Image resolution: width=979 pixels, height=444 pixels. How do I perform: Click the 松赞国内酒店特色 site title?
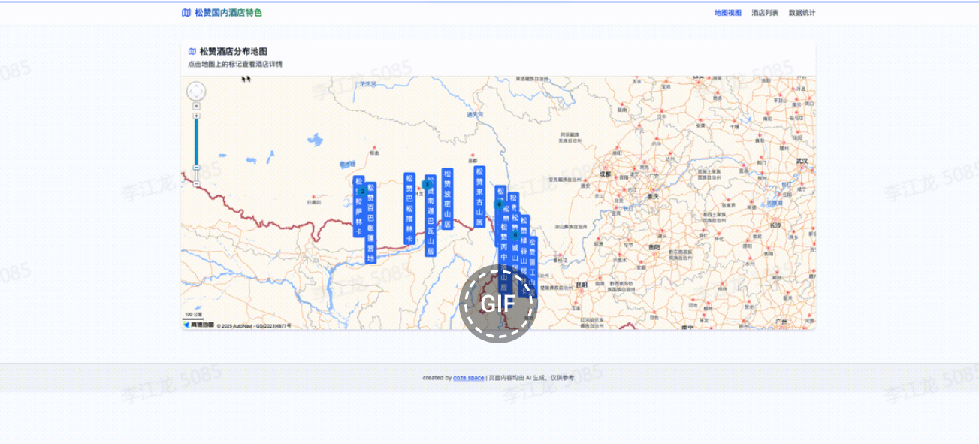tap(228, 13)
